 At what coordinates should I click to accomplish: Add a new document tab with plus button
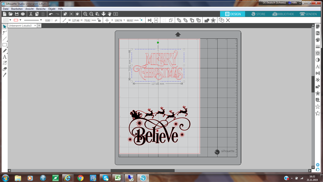pyautogui.click(x=39, y=26)
